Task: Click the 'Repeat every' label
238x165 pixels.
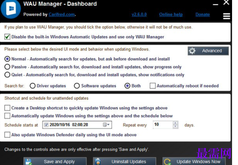Action: pyautogui.click(x=135, y=125)
